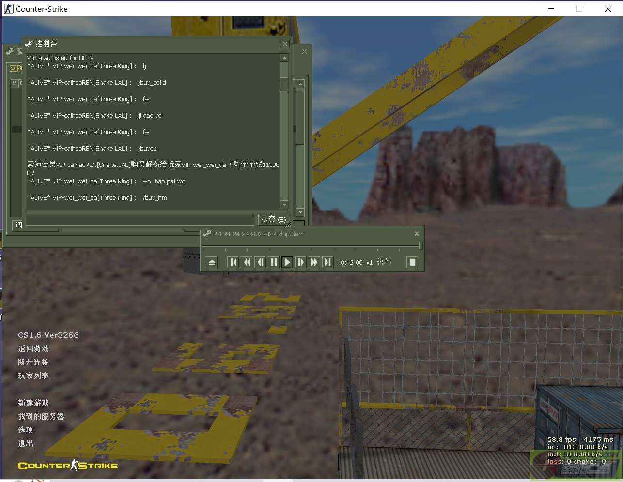Close the server browser window behind the console
Screen dimensions: 623x482
point(304,52)
